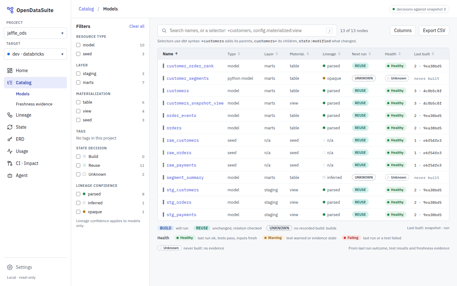Sort table by Lineage column
This screenshot has height=286, width=457.
pyautogui.click(x=331, y=54)
